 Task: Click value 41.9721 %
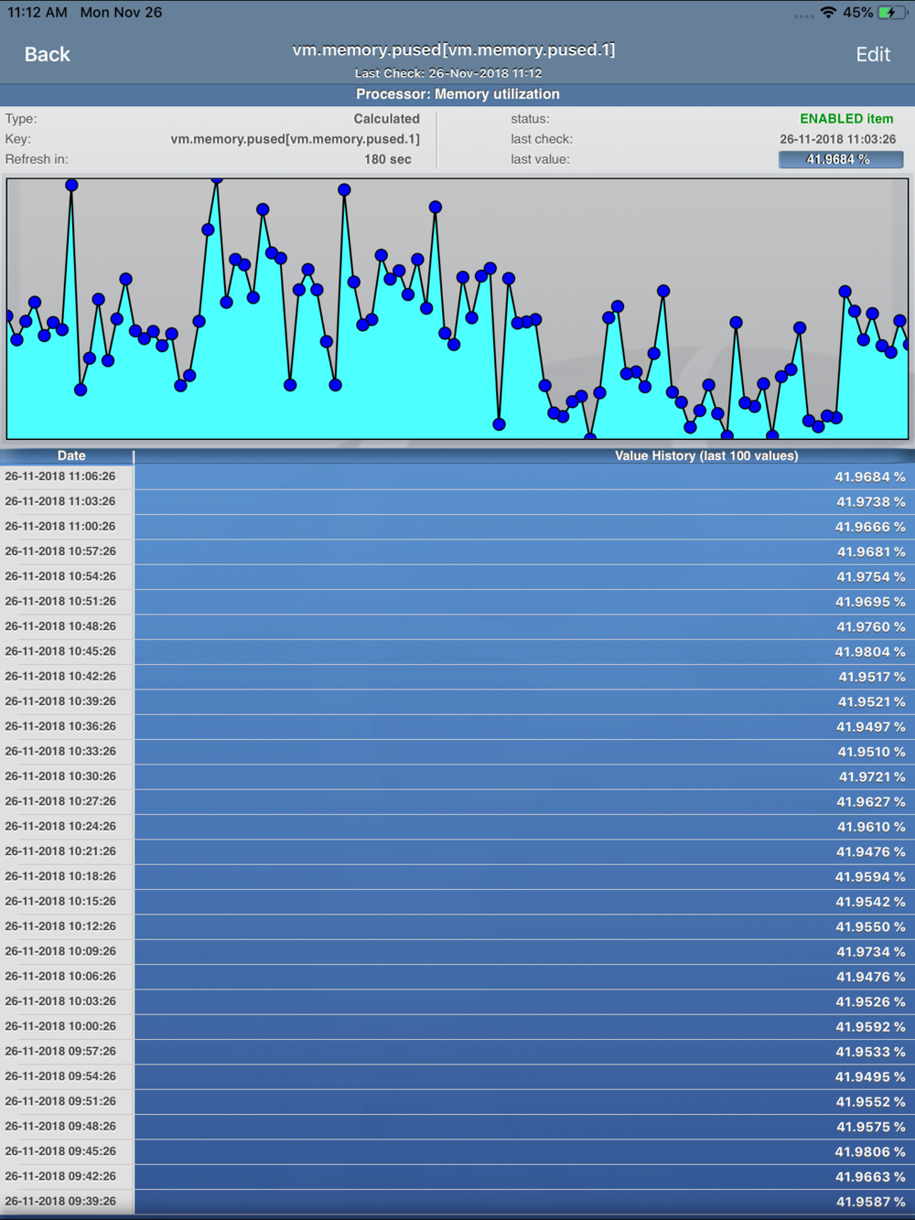pos(872,776)
